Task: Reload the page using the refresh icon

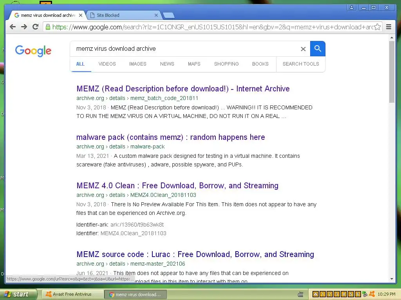Action: tap(35, 27)
